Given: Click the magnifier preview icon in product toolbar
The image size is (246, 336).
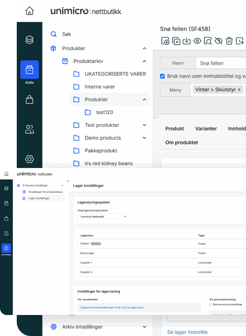Looking at the screenshot, I should pos(208,41).
